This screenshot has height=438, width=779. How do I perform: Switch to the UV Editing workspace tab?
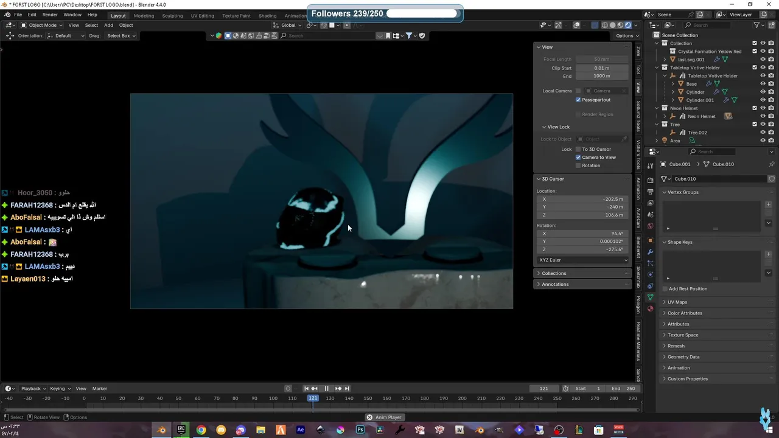coord(202,15)
